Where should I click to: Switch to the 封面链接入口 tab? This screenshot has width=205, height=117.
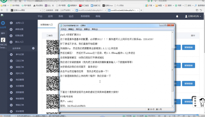[x=47, y=25]
